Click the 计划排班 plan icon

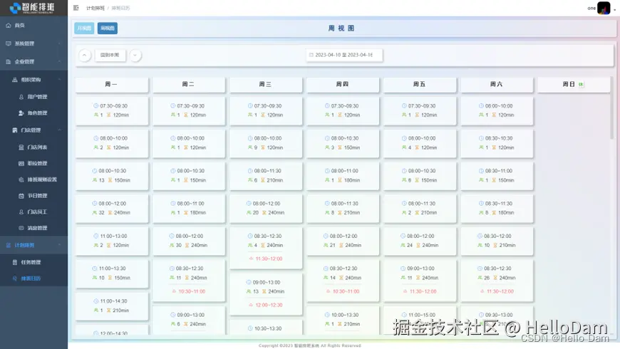click(9, 245)
